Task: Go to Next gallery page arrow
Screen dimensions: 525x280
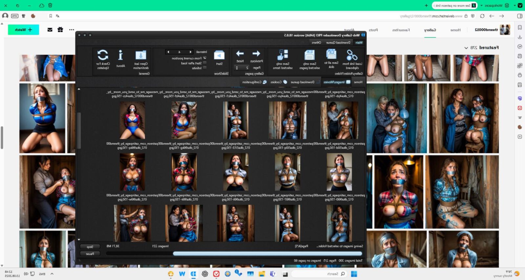Action: point(240,53)
